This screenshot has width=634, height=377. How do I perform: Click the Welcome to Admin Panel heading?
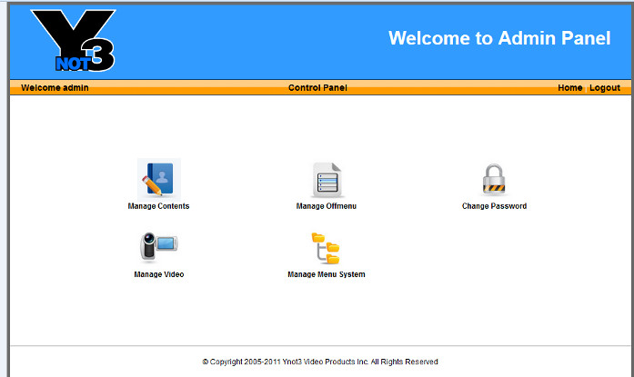click(x=498, y=38)
